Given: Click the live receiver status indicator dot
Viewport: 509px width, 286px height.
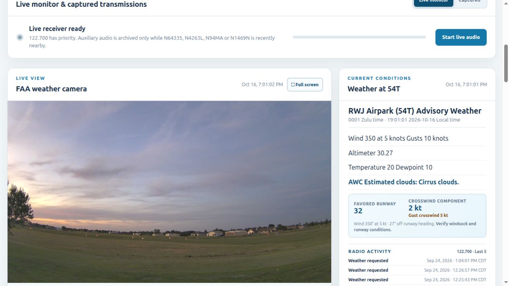Looking at the screenshot, I should pyautogui.click(x=20, y=37).
